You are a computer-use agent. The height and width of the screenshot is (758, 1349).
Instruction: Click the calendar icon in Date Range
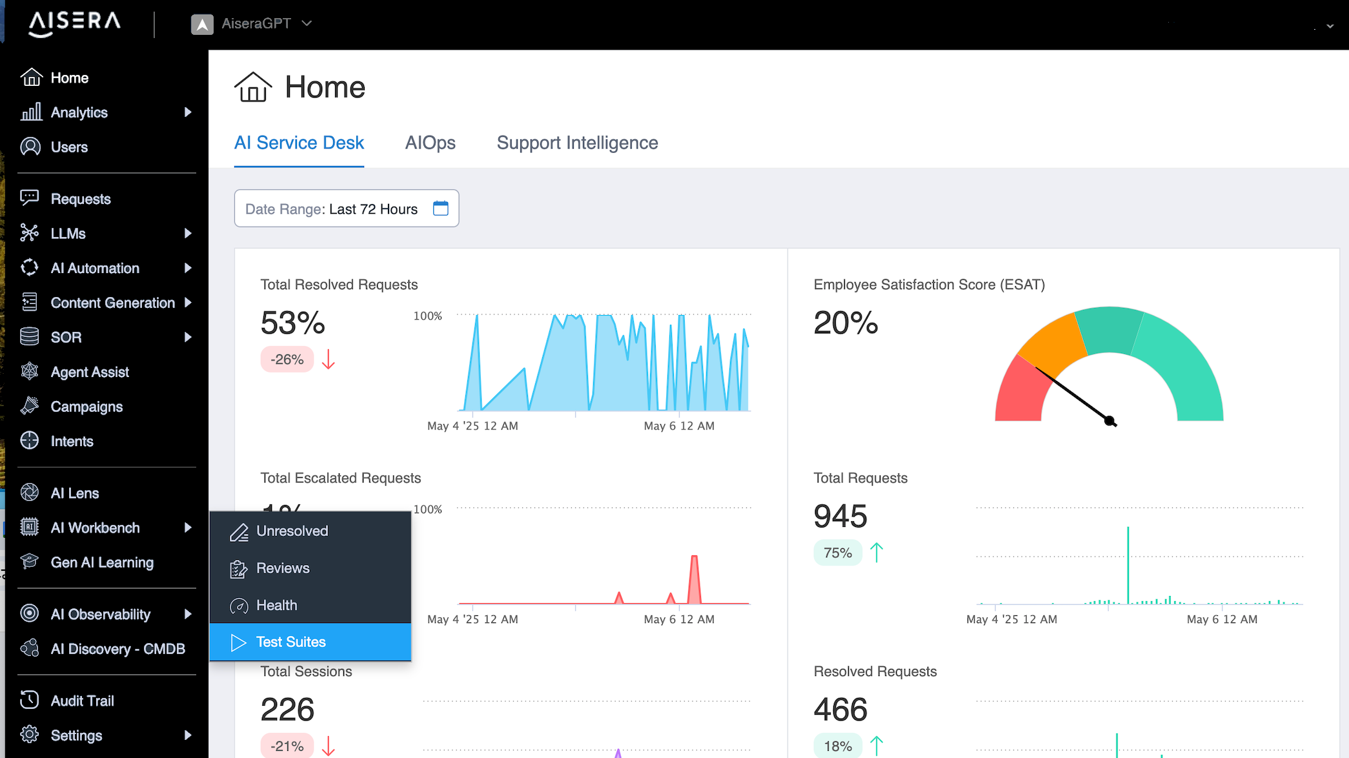tap(441, 209)
